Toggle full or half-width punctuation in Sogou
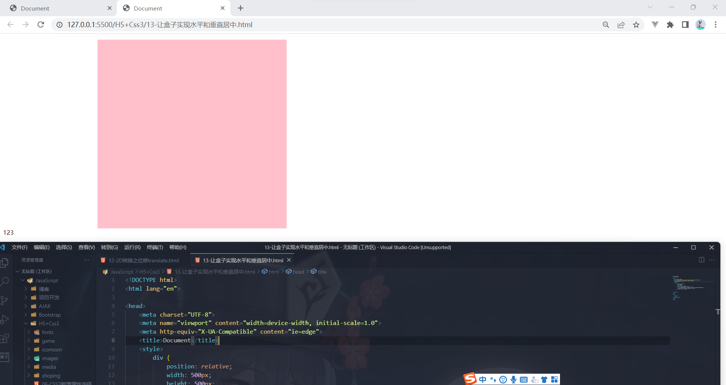Viewport: 726px width, 385px height. tap(493, 380)
